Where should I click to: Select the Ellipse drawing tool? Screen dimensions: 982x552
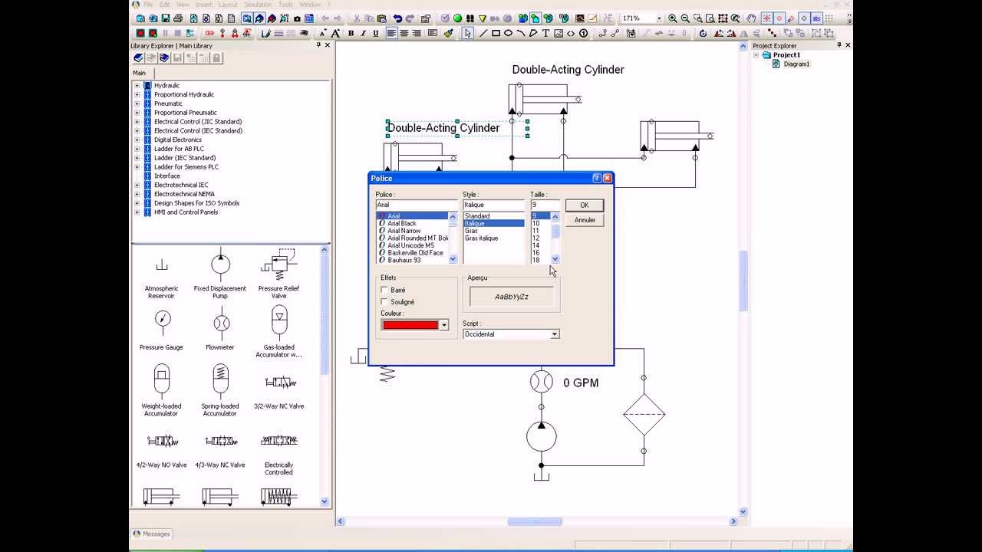click(x=508, y=34)
